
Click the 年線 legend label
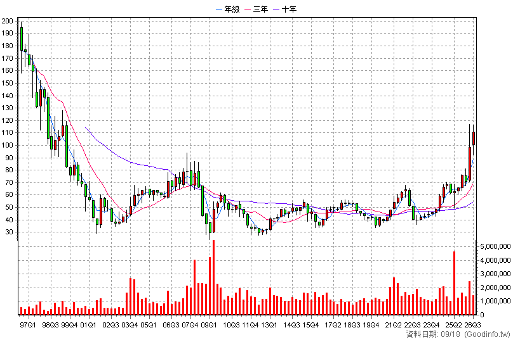232,9
